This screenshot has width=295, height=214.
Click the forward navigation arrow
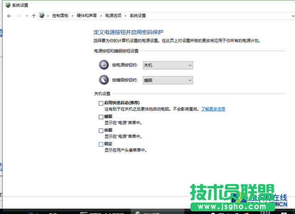click(x=19, y=16)
